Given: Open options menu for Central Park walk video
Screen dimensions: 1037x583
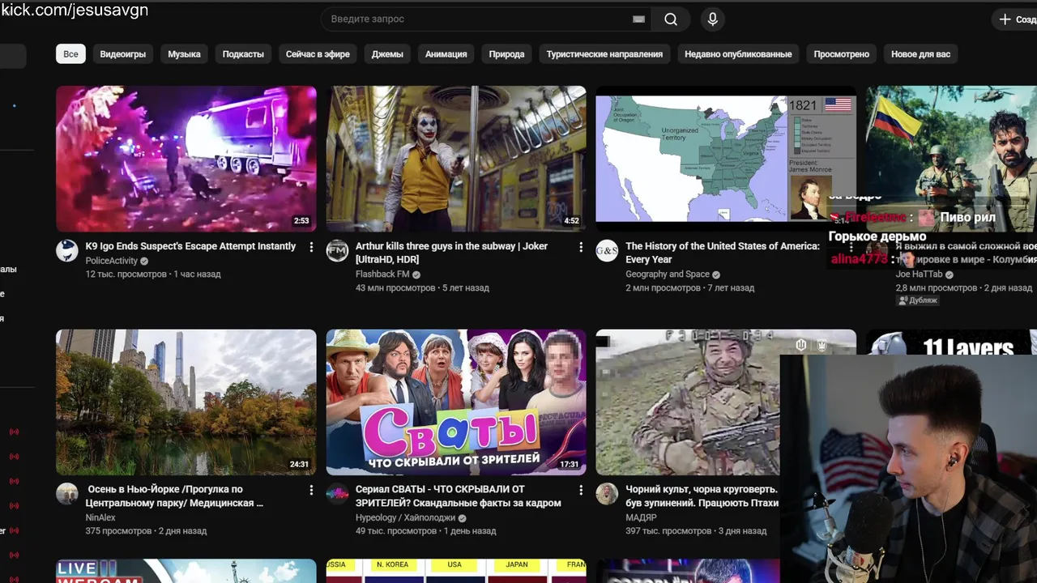Looking at the screenshot, I should [311, 490].
